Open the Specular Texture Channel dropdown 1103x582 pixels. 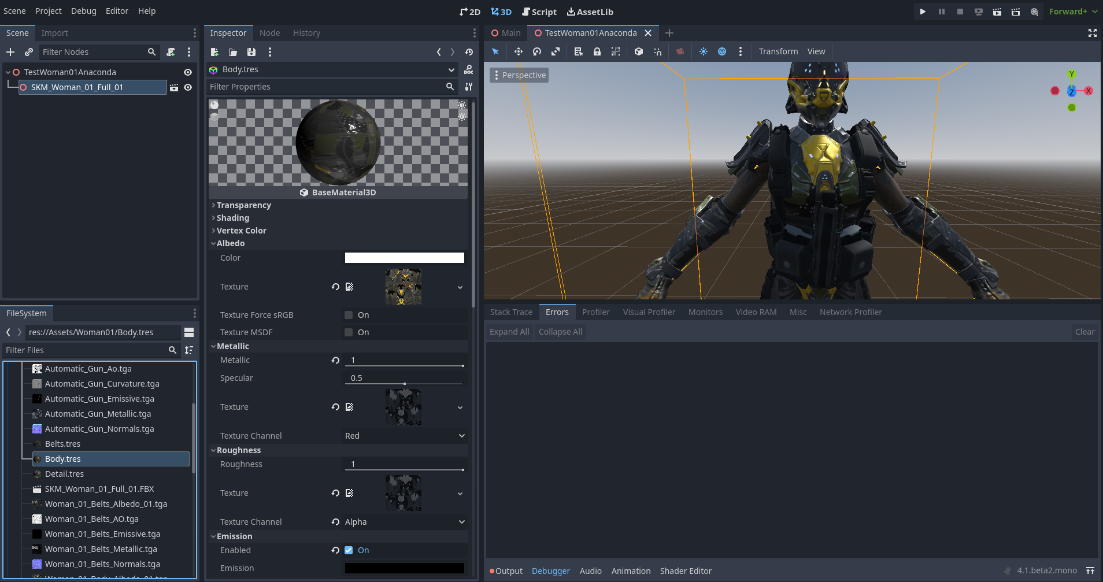[x=404, y=435]
